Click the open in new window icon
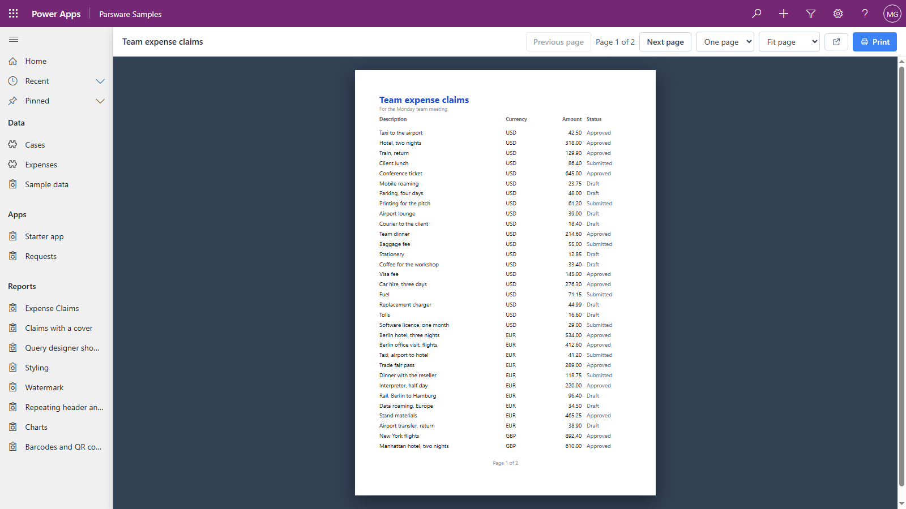Screen dimensions: 906x509 click(836, 42)
